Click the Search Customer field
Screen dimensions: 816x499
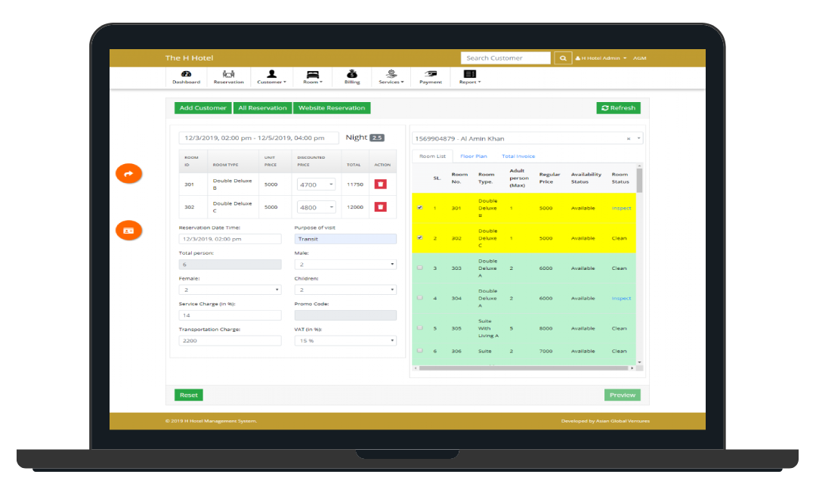(x=505, y=57)
